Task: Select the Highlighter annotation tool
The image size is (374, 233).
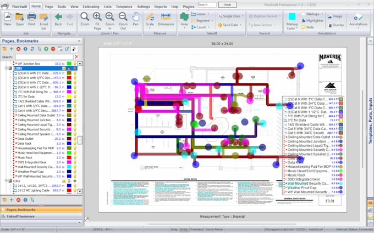Action: (x=312, y=21)
